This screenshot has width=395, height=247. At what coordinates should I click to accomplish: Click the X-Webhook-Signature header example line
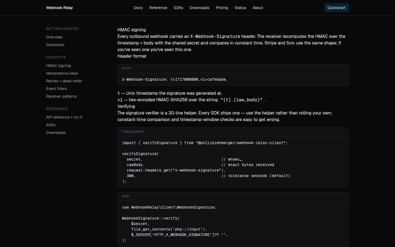click(x=174, y=79)
